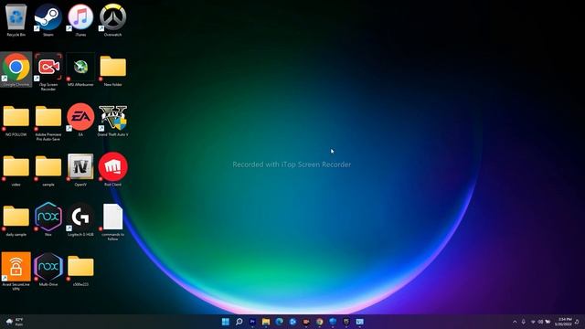Screen dimensions: 585x329
Task: Open the Recycle Bin desktop icon
Action: [x=16, y=20]
